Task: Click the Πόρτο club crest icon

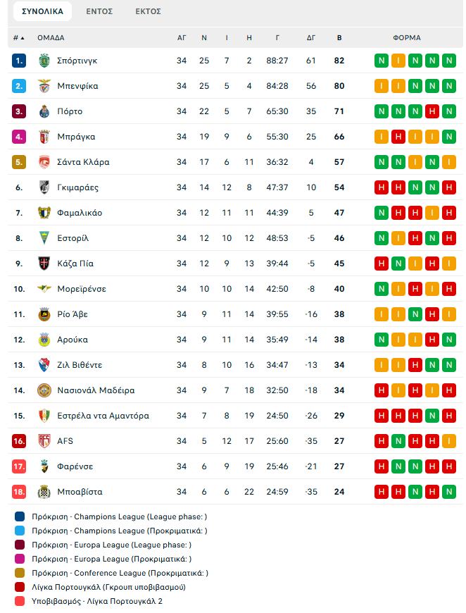Action: [x=44, y=111]
